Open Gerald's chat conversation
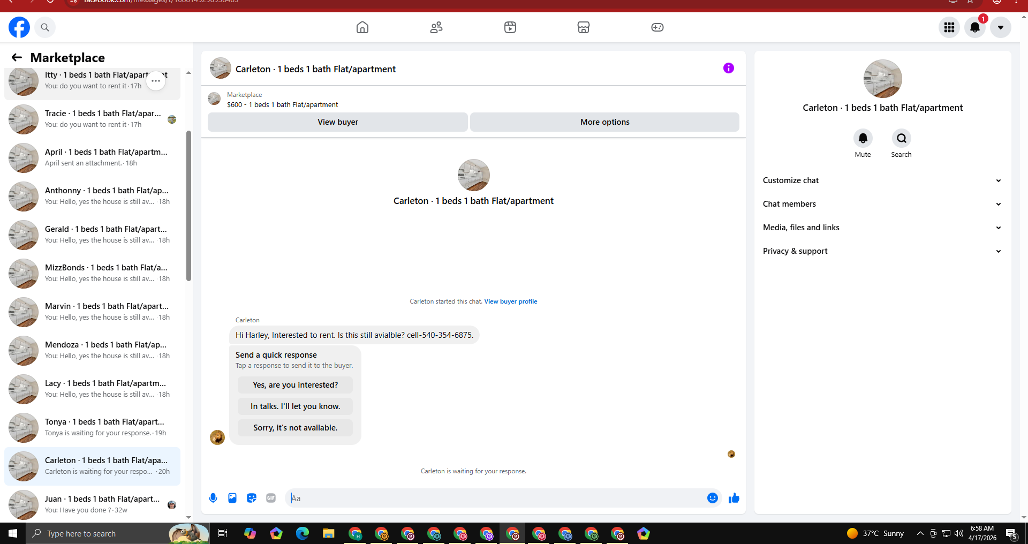The image size is (1028, 544). coord(93,235)
